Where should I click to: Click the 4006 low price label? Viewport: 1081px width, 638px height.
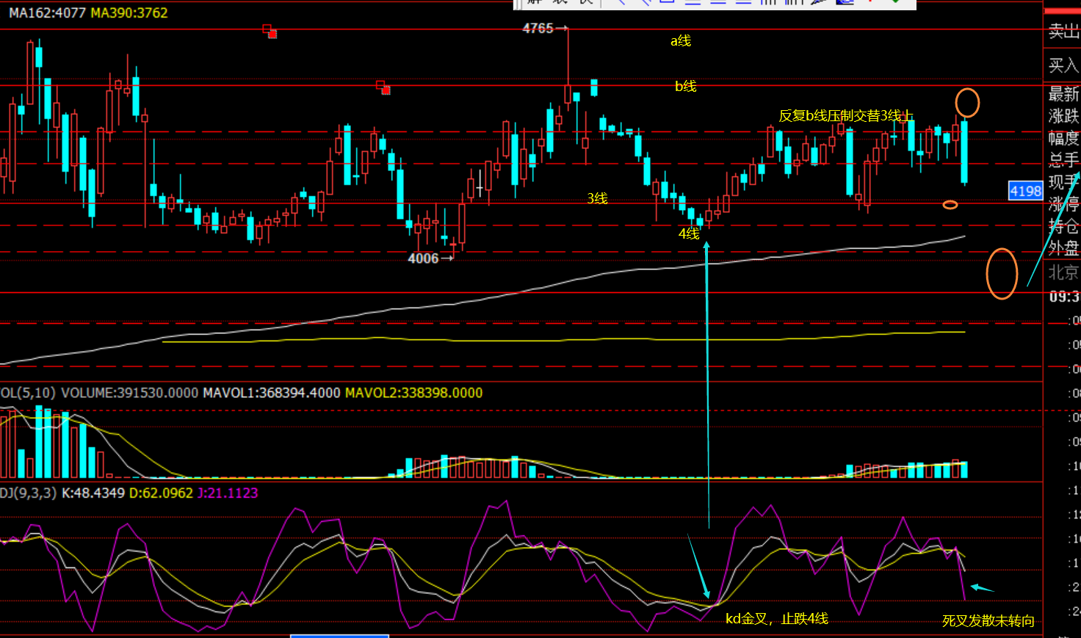tap(423, 258)
